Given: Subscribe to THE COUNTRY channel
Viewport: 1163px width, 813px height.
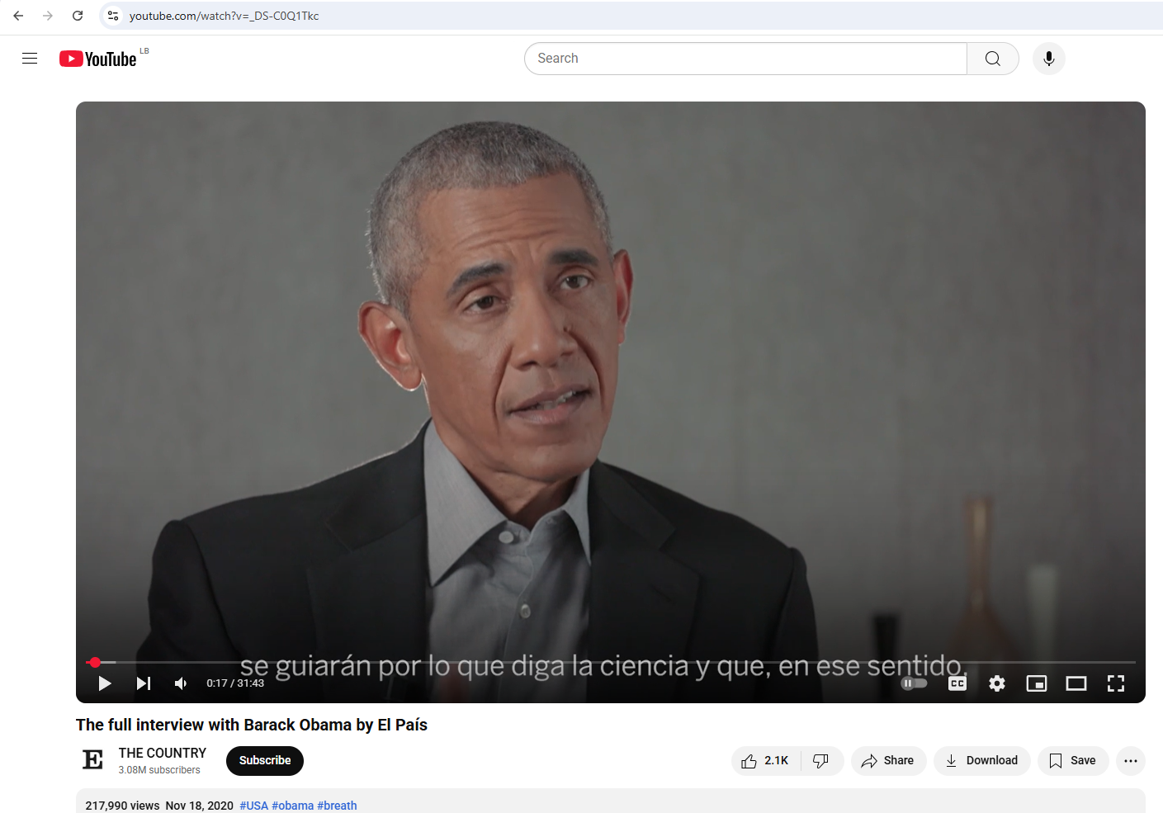Looking at the screenshot, I should point(264,760).
